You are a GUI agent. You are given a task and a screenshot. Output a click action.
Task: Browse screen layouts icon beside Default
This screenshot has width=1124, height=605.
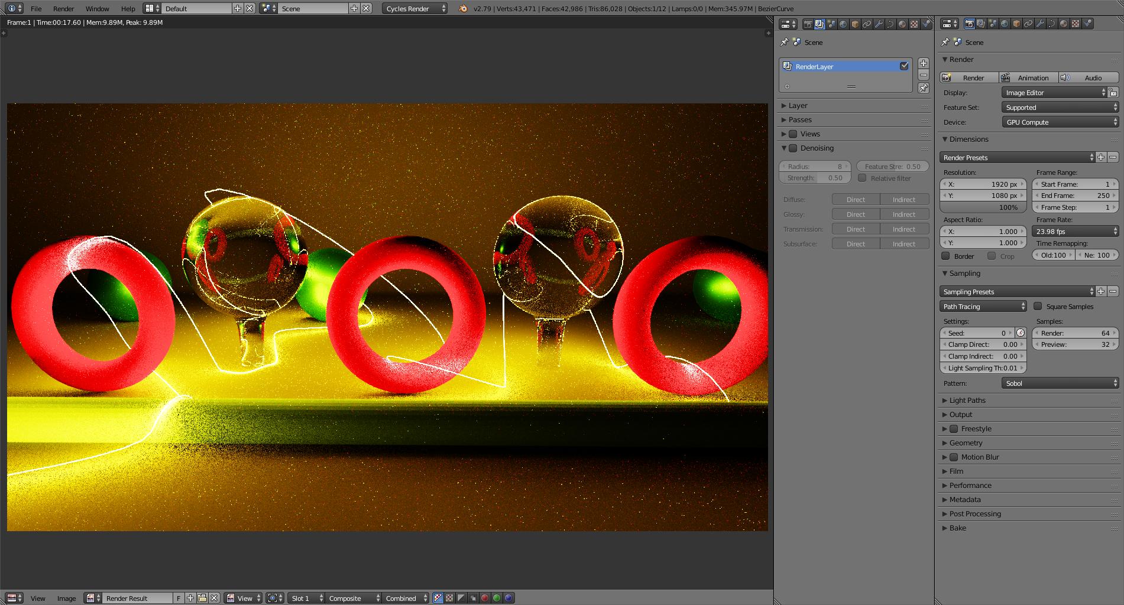152,8
